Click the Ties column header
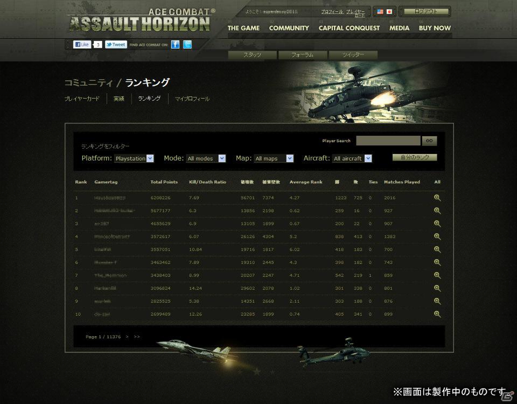The image size is (517, 404). click(x=373, y=182)
